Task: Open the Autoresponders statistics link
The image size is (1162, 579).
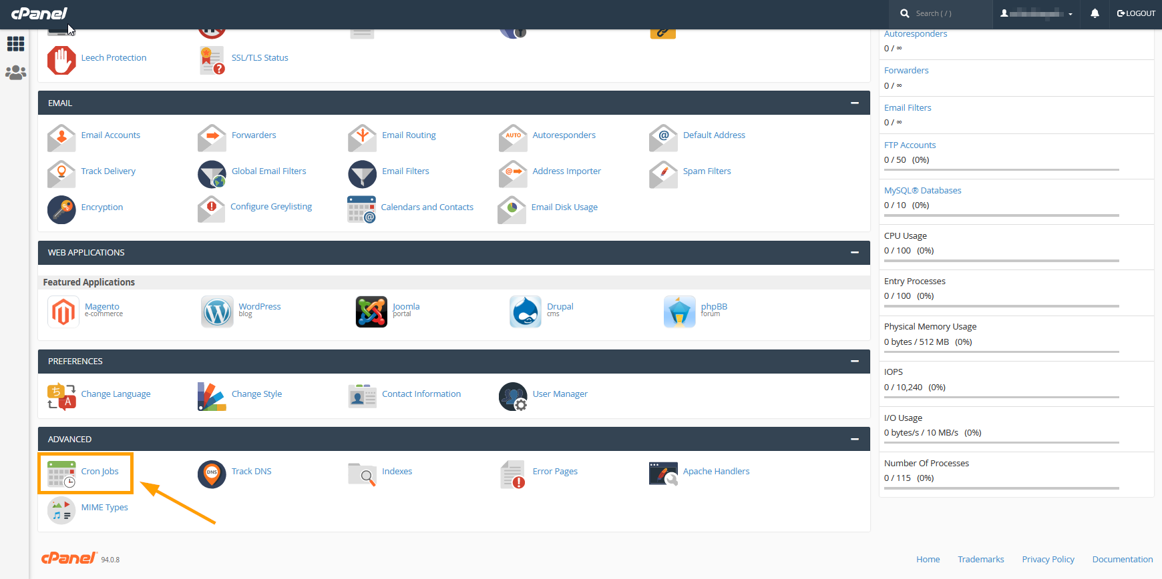Action: coord(916,33)
